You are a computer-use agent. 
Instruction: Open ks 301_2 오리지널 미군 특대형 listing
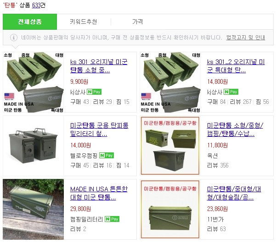click(x=236, y=66)
